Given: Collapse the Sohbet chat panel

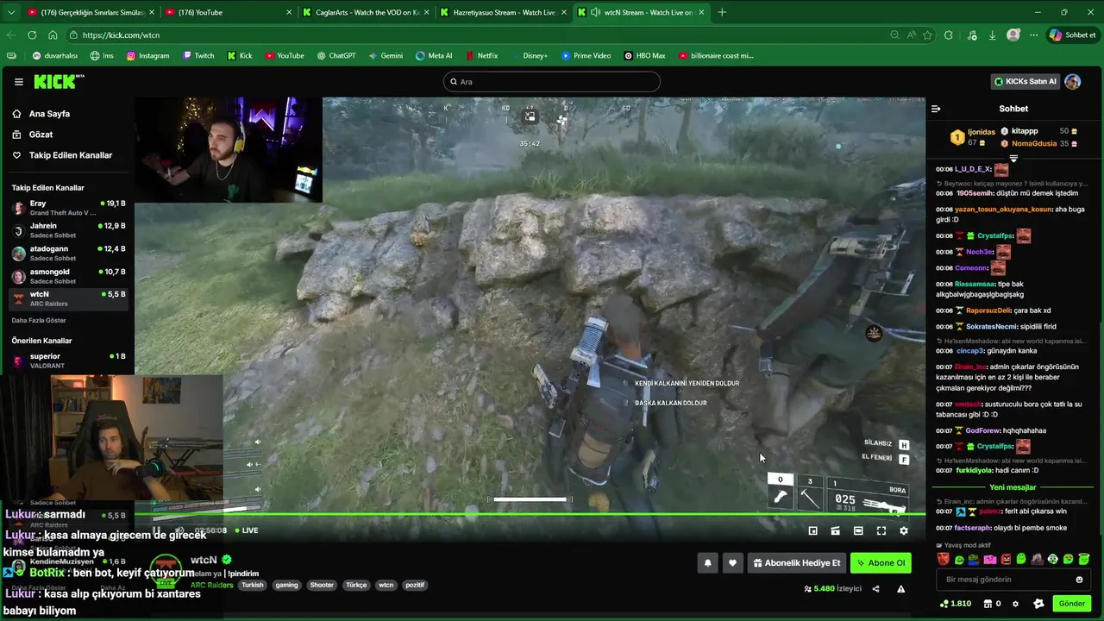Looking at the screenshot, I should pos(936,109).
